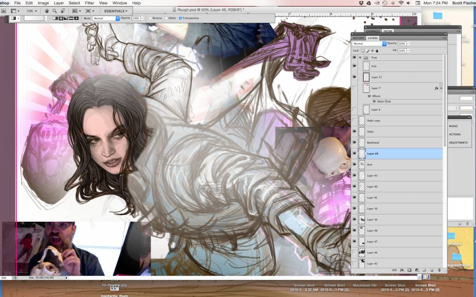Screen dimensions: 476x297
Task: Hide the Layer 21 visibility eye
Action: click(354, 77)
